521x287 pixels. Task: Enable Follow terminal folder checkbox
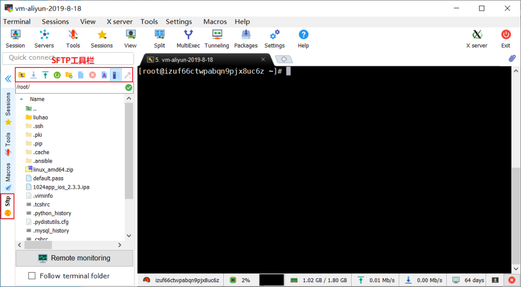click(x=32, y=276)
